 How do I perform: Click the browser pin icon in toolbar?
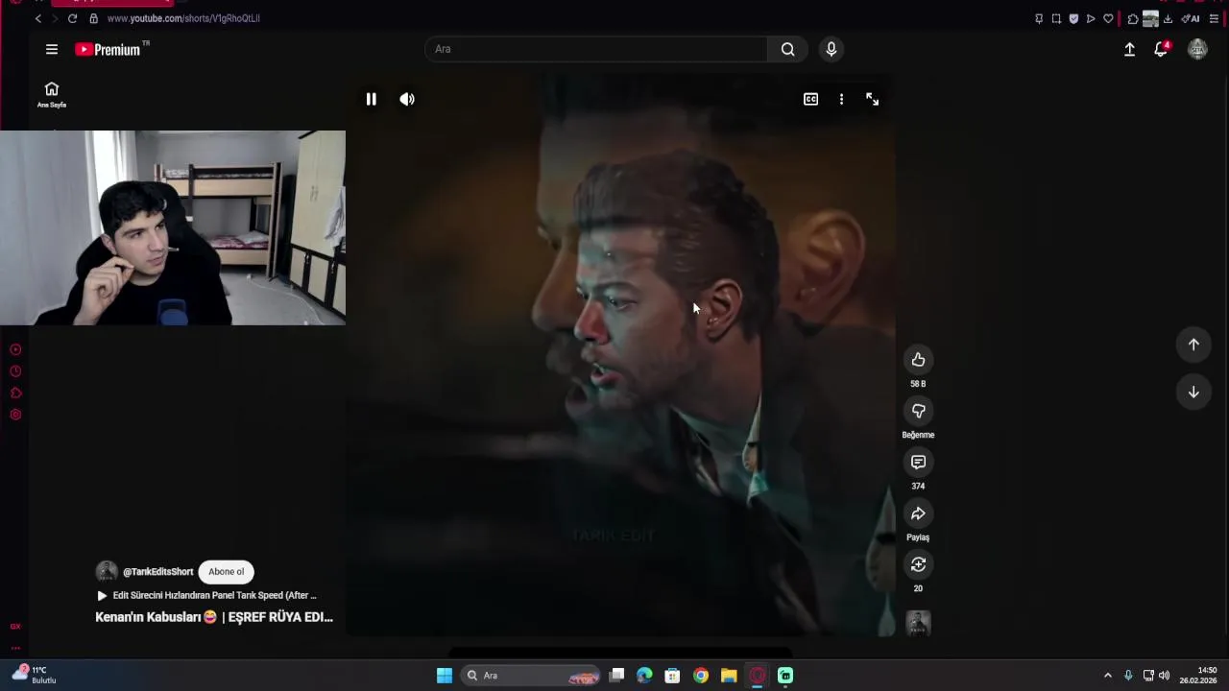tap(1039, 18)
